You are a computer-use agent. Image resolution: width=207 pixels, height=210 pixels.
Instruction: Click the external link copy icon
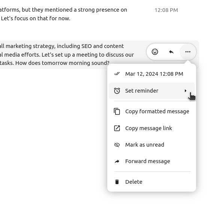click(x=117, y=128)
